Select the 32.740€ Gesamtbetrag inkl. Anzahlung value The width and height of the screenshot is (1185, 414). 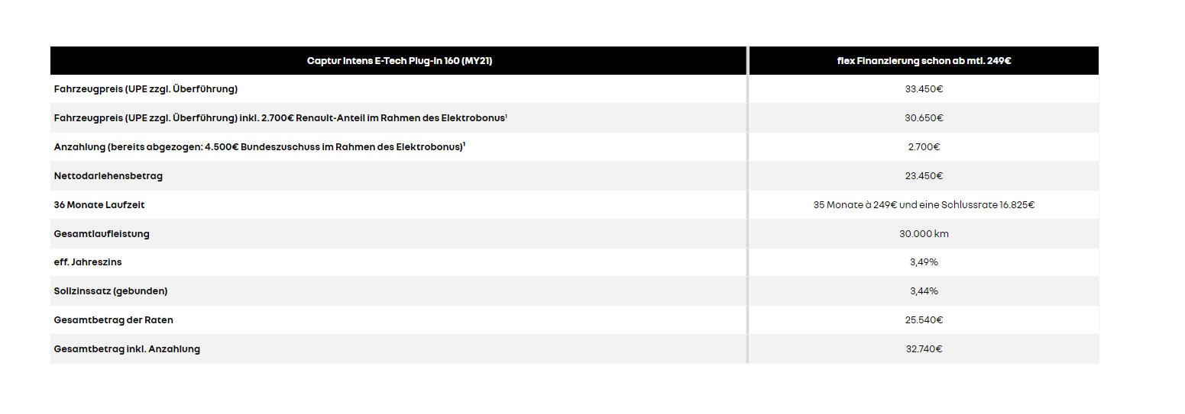click(924, 349)
